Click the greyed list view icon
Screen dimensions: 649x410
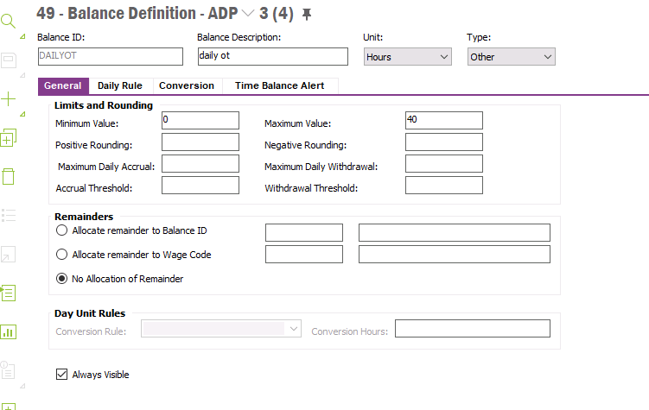pos(9,215)
